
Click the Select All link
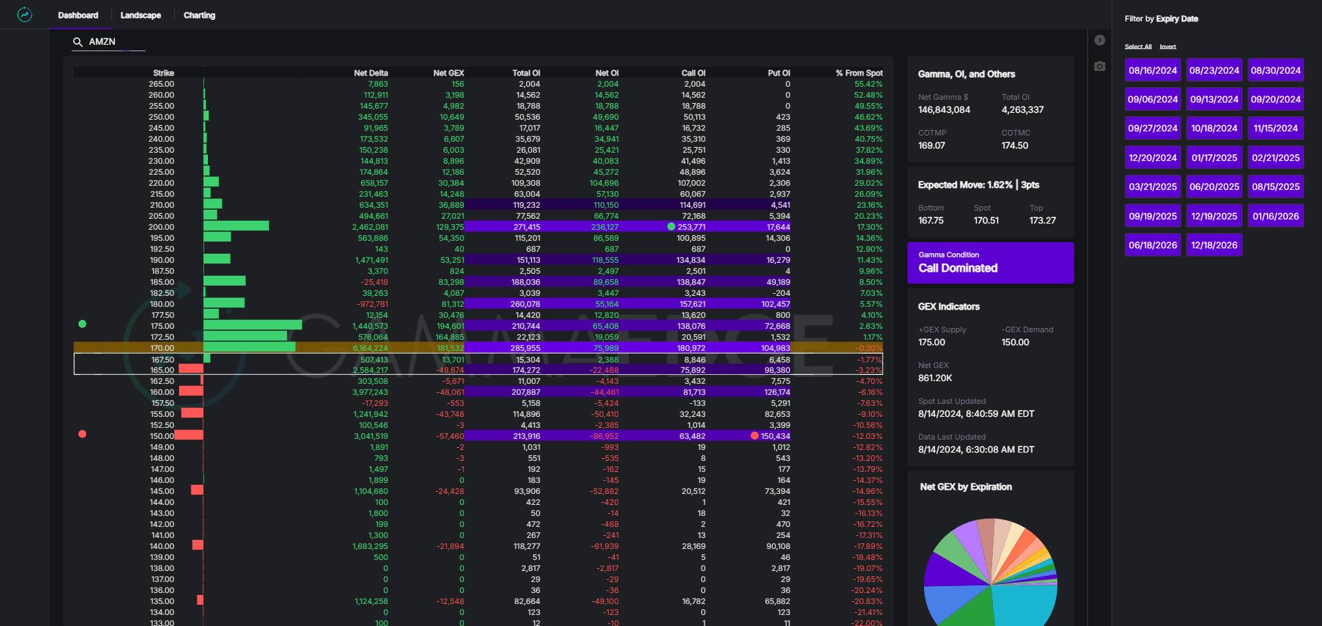[1137, 47]
